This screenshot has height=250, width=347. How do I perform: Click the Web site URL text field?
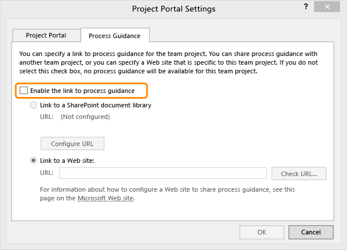click(163, 173)
